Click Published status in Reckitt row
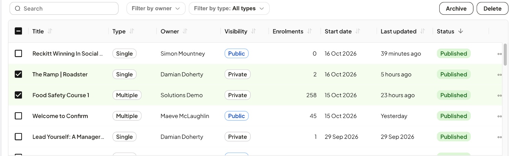Image resolution: width=514 pixels, height=156 pixels. 454,53
